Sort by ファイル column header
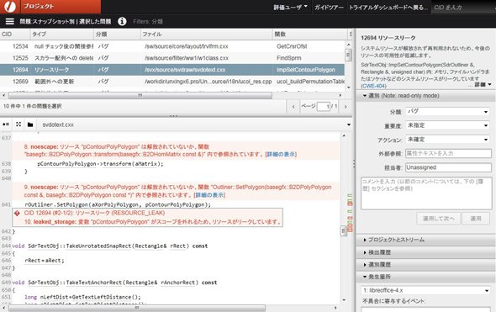The height and width of the screenshot is (312, 496). point(206,34)
